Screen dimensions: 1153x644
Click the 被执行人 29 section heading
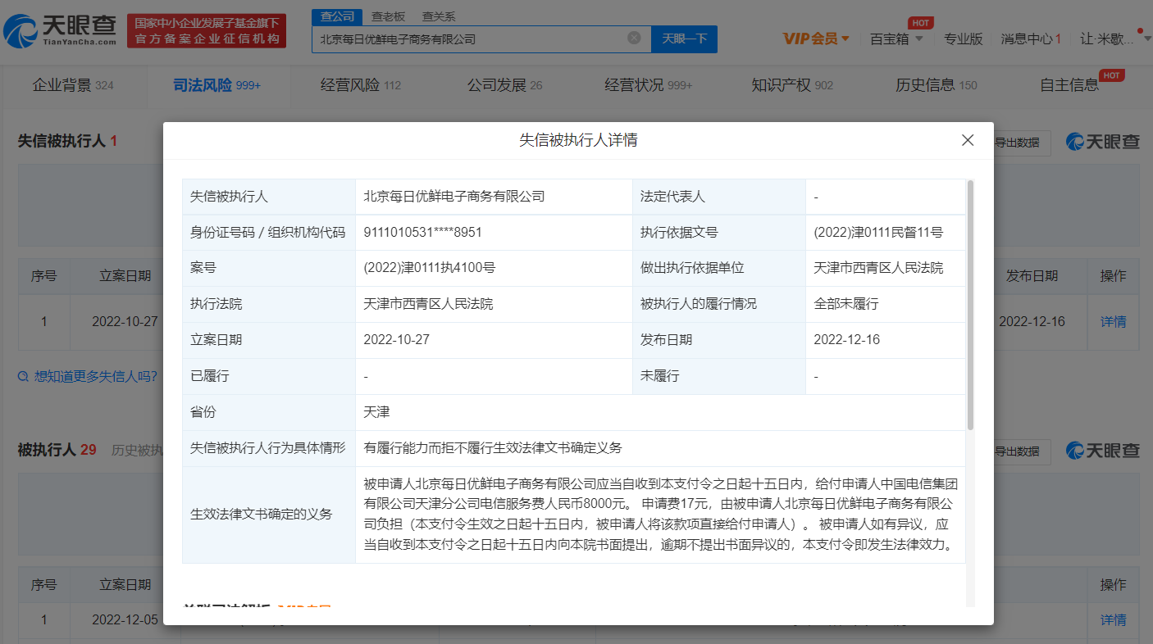57,450
